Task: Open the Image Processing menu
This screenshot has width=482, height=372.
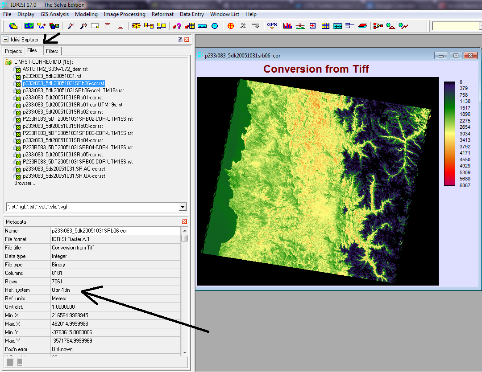Action: (x=125, y=14)
